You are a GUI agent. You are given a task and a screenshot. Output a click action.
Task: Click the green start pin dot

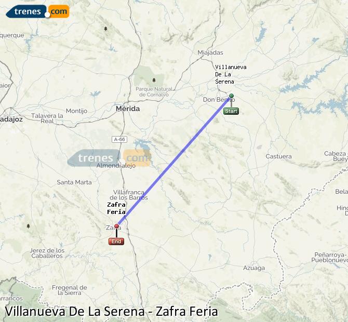pos(231,96)
